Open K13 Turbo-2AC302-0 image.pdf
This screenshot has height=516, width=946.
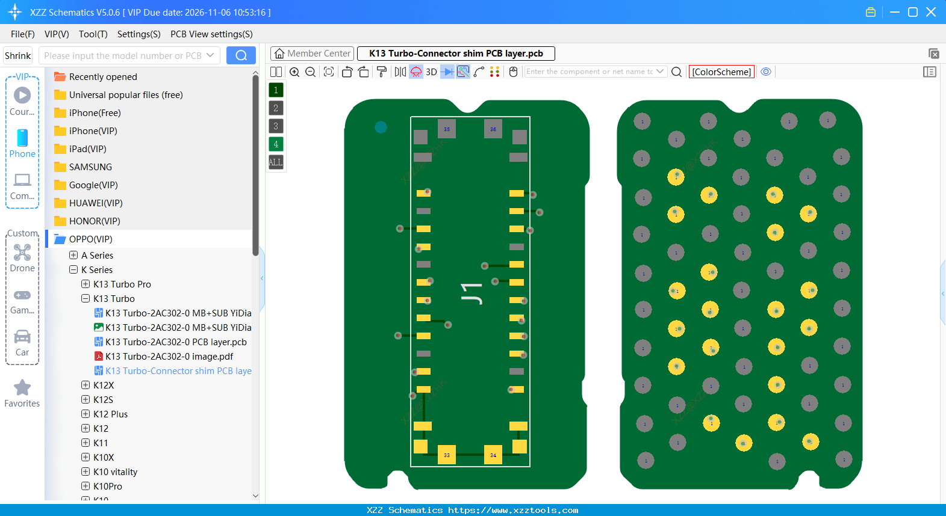coord(169,357)
